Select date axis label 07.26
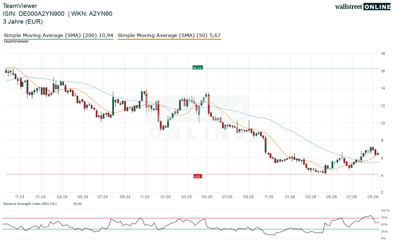The width and height of the screenshot is (394, 246). tap(352, 197)
